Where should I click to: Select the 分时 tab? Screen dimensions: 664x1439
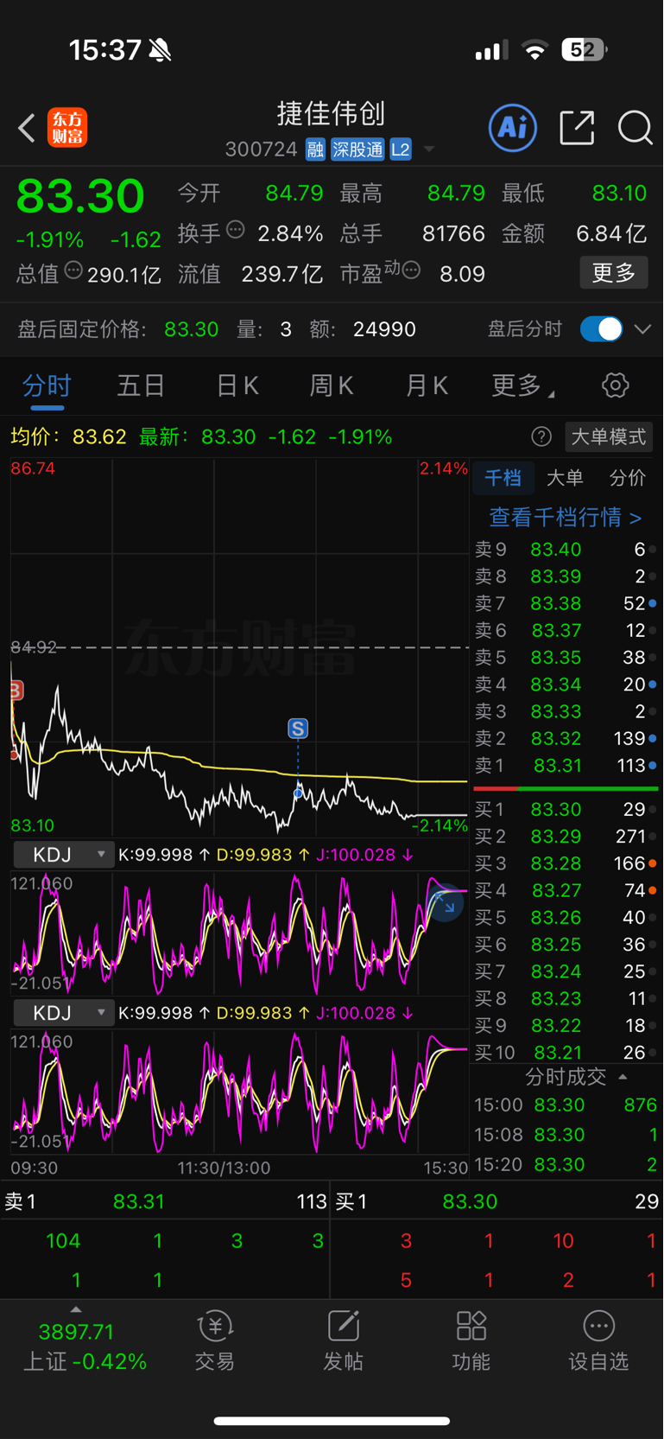point(47,385)
